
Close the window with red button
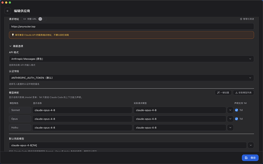tap(3, 3)
